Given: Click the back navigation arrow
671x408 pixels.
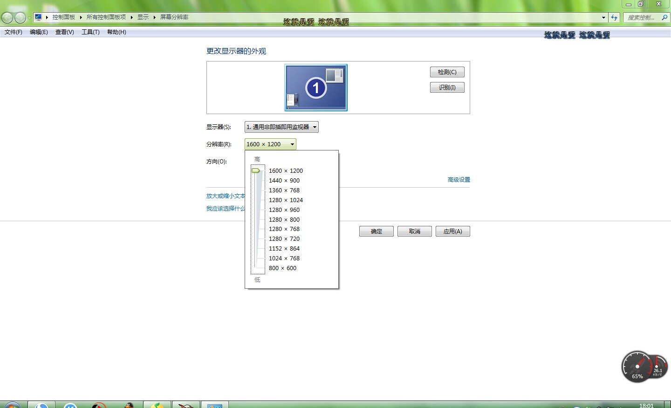Looking at the screenshot, I should click(7, 17).
